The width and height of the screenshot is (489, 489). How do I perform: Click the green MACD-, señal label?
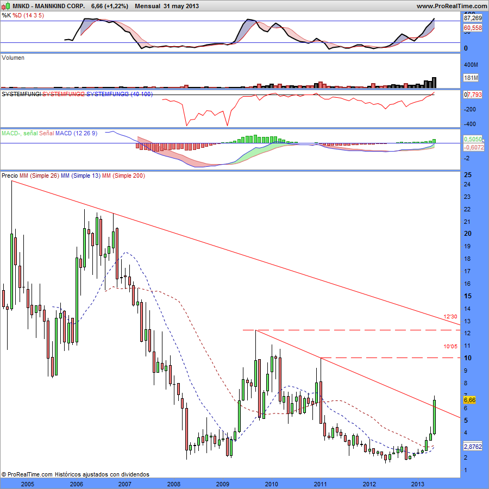point(20,133)
